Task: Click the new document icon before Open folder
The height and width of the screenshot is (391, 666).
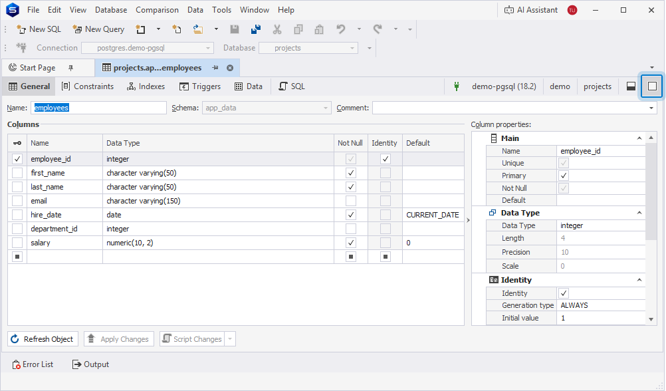Action: pyautogui.click(x=177, y=29)
